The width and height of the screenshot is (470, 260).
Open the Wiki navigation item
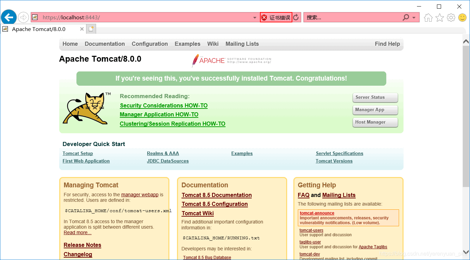(x=213, y=44)
